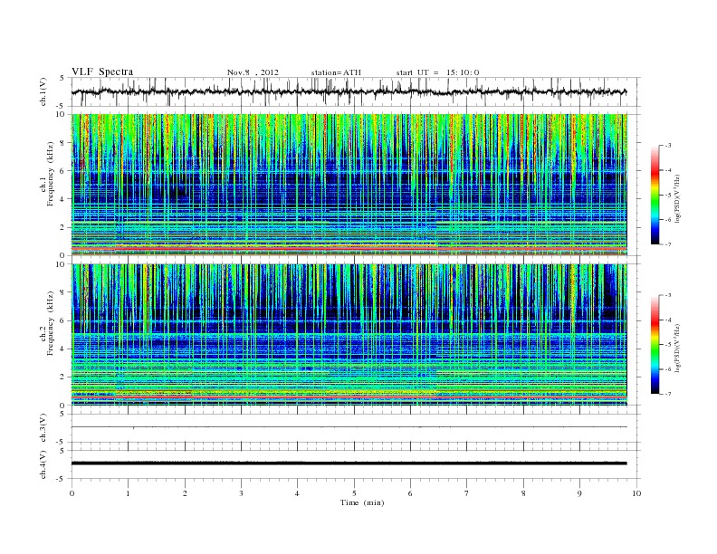Click the thick ch.4 voltage trace
The width and height of the screenshot is (717, 554).
coord(349,463)
